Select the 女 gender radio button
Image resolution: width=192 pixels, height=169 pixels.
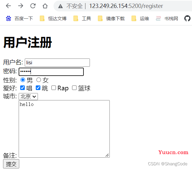pos(39,80)
